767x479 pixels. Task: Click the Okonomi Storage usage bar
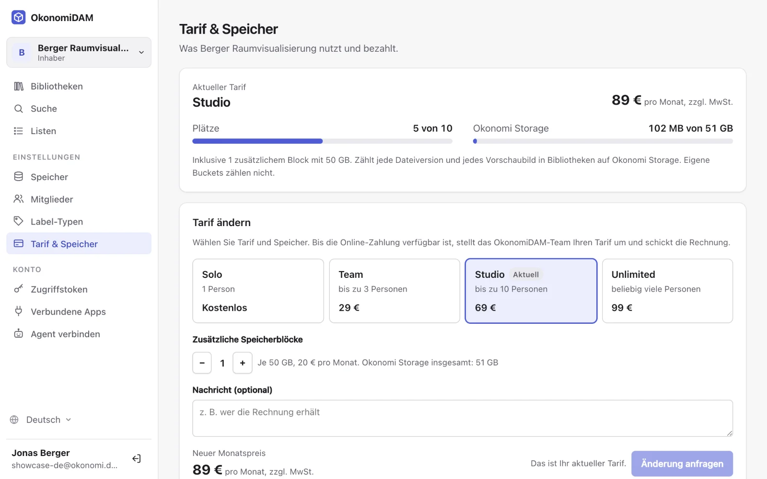point(603,141)
